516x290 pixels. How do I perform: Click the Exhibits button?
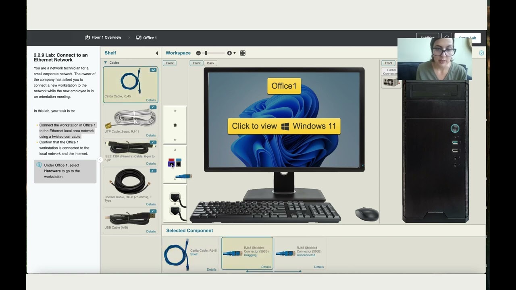pyautogui.click(x=427, y=38)
